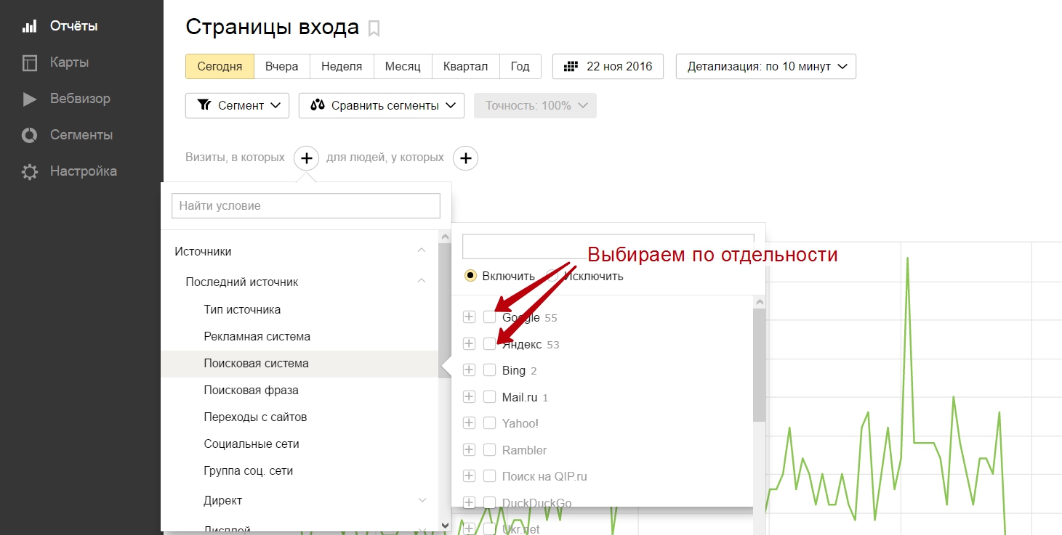Add condition for людей, у которых
1062x535 pixels.
465,158
